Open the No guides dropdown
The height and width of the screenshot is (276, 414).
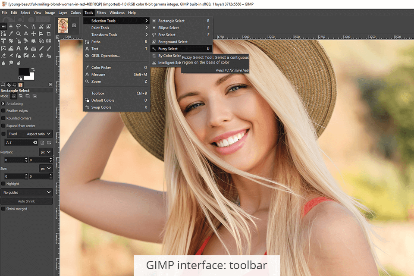(26, 192)
